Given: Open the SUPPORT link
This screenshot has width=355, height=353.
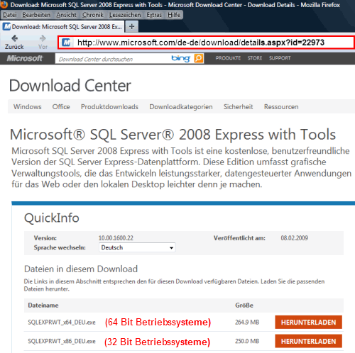Looking at the screenshot, I should [x=280, y=58].
